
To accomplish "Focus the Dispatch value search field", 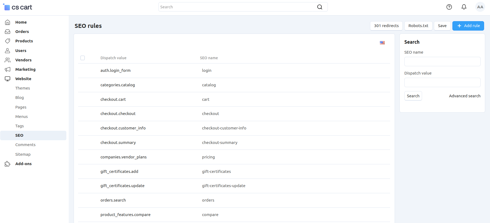I will click(x=442, y=82).
